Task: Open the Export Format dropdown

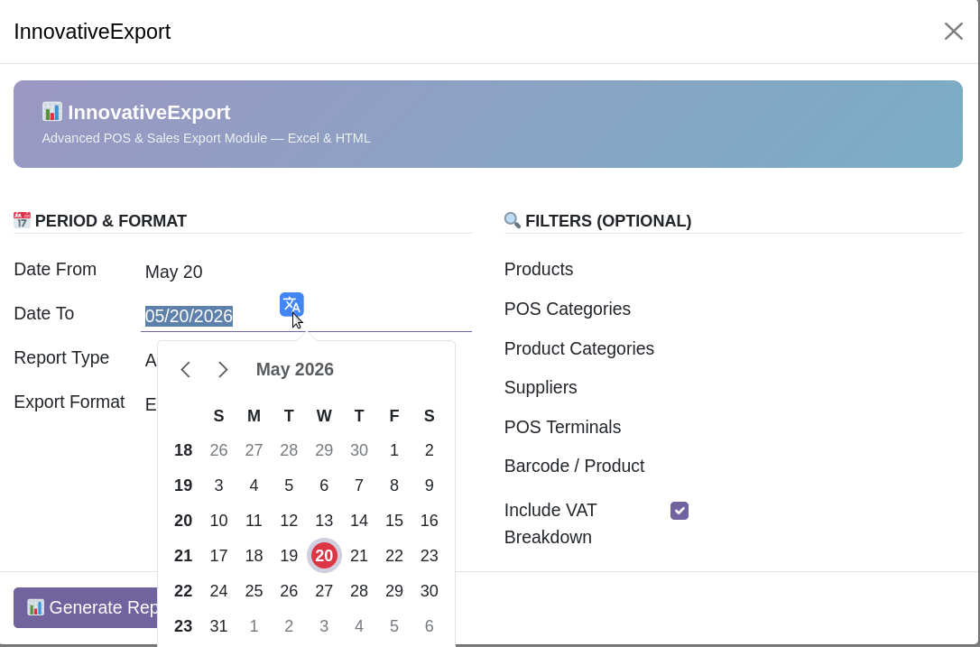Action: pyautogui.click(x=151, y=404)
